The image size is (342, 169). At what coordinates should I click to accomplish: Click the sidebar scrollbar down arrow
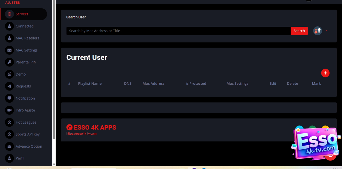click(54, 164)
